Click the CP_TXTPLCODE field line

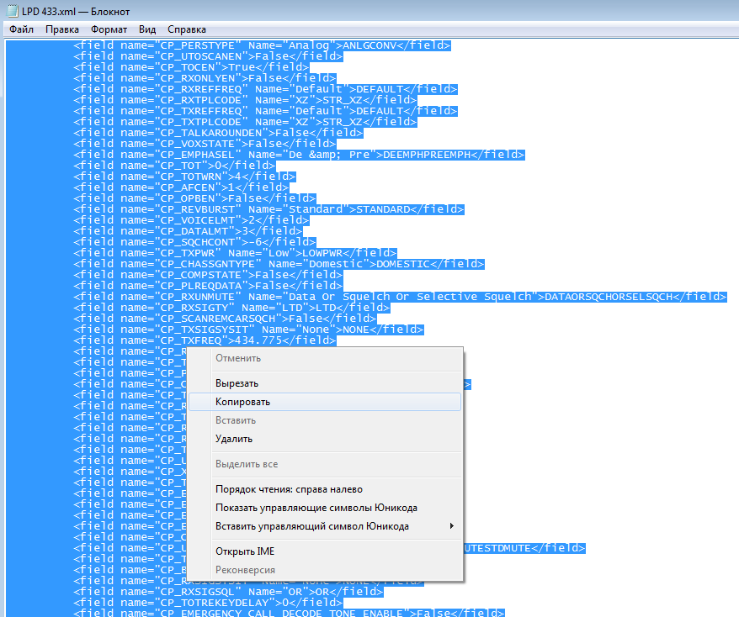[245, 121]
